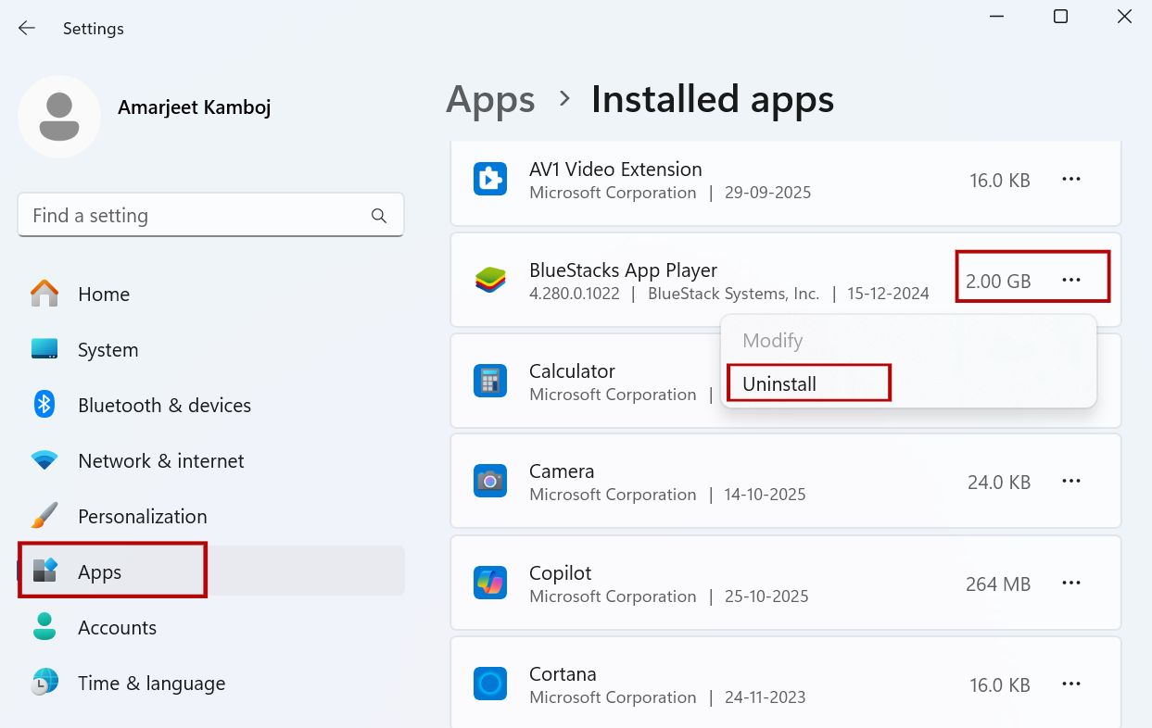
Task: Click the Apps breadcrumb link
Action: (x=490, y=99)
